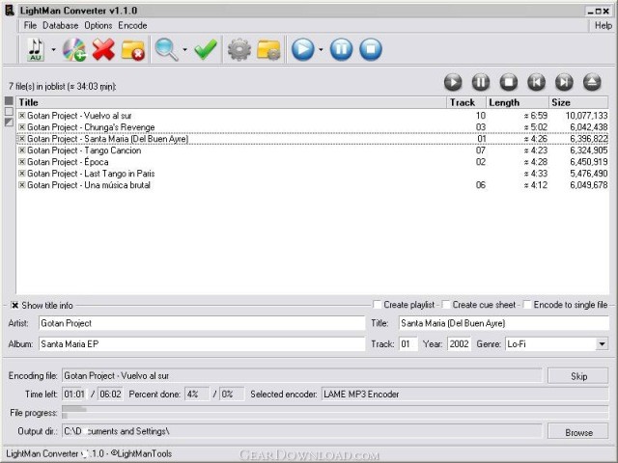Open dropdown arrow beside the music note icon
618x463 pixels.
click(x=53, y=50)
